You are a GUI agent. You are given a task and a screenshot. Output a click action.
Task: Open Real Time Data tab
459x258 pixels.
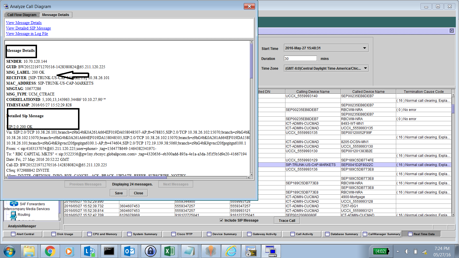point(421,234)
